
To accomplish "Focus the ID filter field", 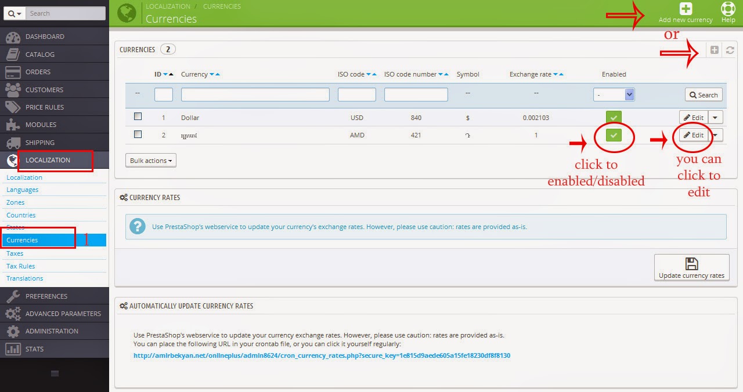I will tap(164, 95).
